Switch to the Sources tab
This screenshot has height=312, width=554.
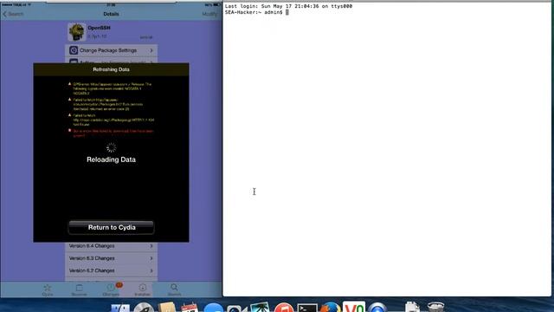79,289
